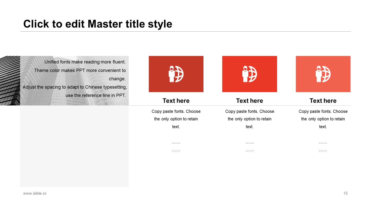
Task: Click the person-globe icon in coral box
Action: click(x=323, y=74)
